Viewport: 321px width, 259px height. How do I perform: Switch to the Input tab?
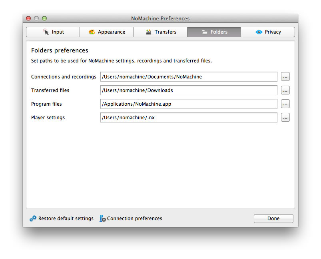[x=53, y=32]
